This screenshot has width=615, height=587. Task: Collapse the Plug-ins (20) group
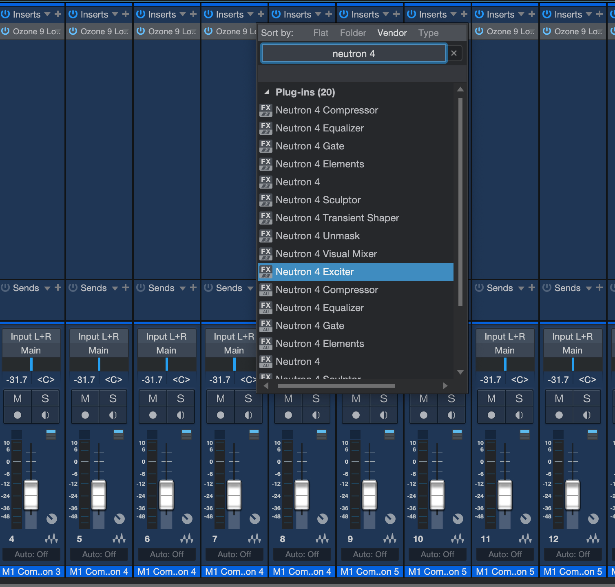coord(267,92)
